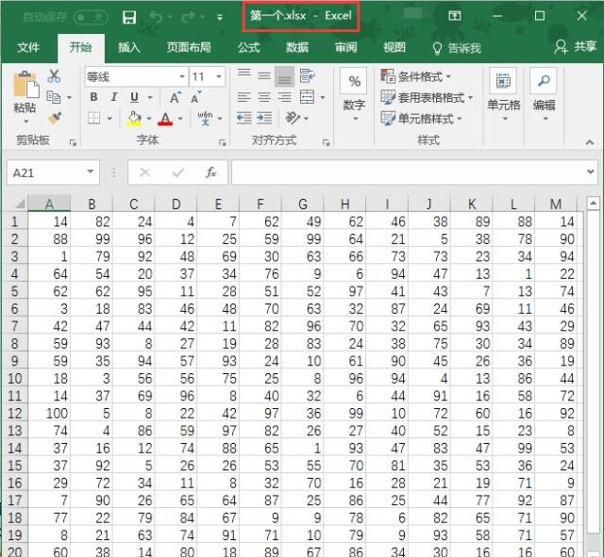Screen dimensions: 604x557
Task: Click the Copy icon
Action: click(54, 97)
